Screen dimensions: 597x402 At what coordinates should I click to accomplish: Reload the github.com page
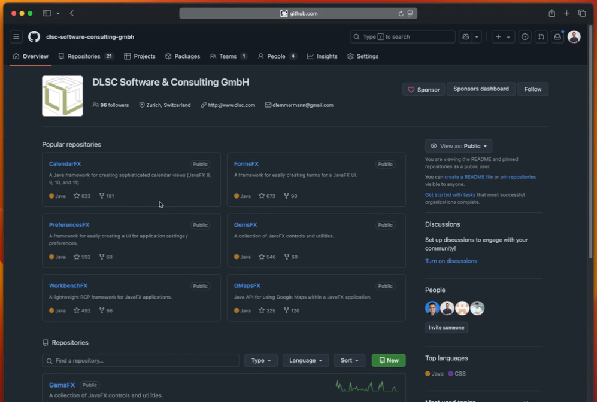401,13
